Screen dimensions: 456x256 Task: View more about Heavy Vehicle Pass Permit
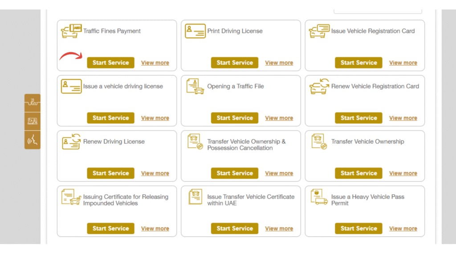pos(403,228)
